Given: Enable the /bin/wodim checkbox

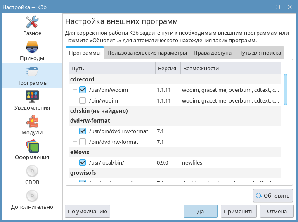Looking at the screenshot, I should click(82, 100).
